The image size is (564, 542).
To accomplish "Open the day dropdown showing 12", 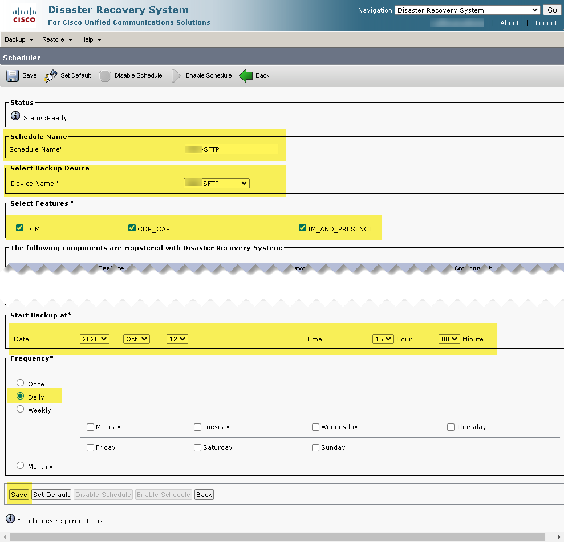I will (177, 339).
